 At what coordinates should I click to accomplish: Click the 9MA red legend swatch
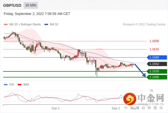click(19, 85)
